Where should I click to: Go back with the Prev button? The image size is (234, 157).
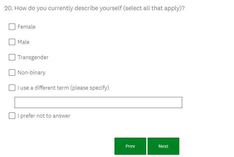(x=130, y=146)
